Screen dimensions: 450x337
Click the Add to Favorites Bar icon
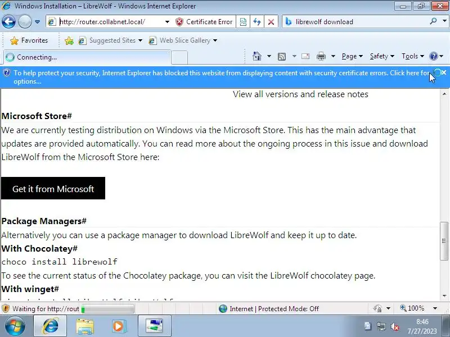pyautogui.click(x=69, y=40)
